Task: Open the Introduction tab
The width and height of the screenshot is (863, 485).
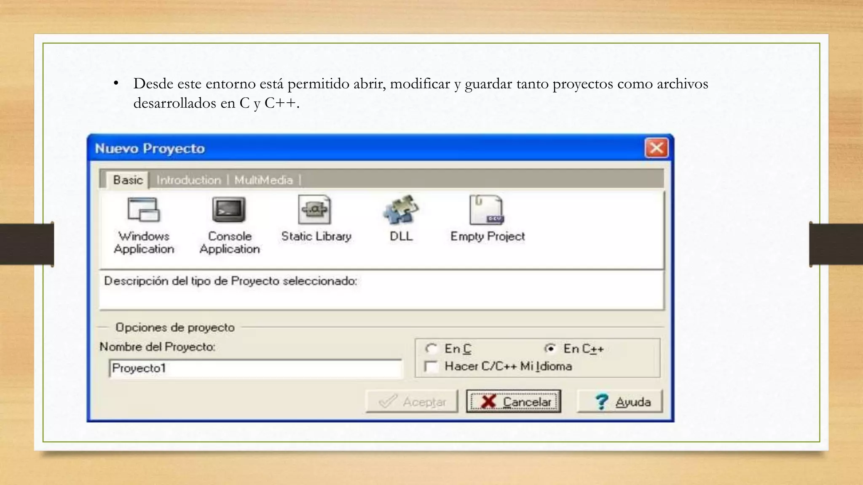Action: [188, 180]
